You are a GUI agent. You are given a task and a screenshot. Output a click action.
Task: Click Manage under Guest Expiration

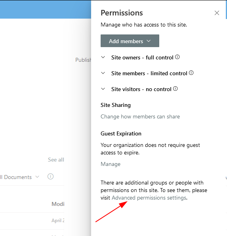click(x=111, y=164)
